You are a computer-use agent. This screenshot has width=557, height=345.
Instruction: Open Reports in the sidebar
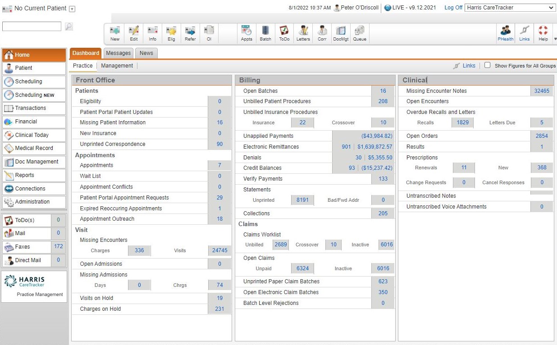pos(34,175)
